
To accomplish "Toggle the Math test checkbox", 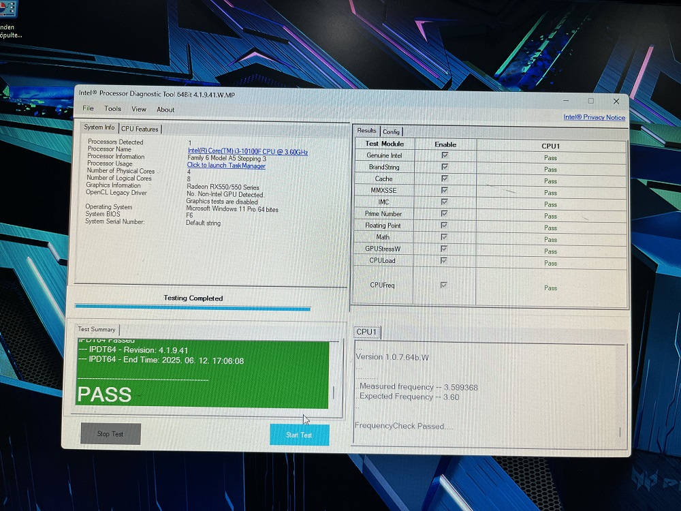I will (x=444, y=237).
